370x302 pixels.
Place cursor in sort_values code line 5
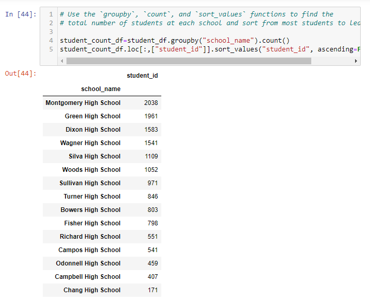(x=210, y=49)
